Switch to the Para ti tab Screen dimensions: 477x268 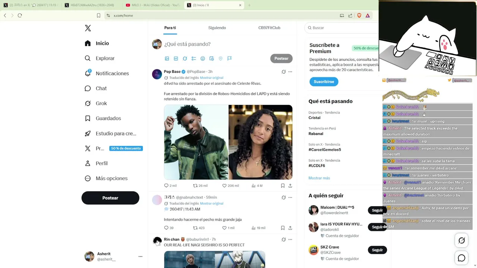click(170, 28)
